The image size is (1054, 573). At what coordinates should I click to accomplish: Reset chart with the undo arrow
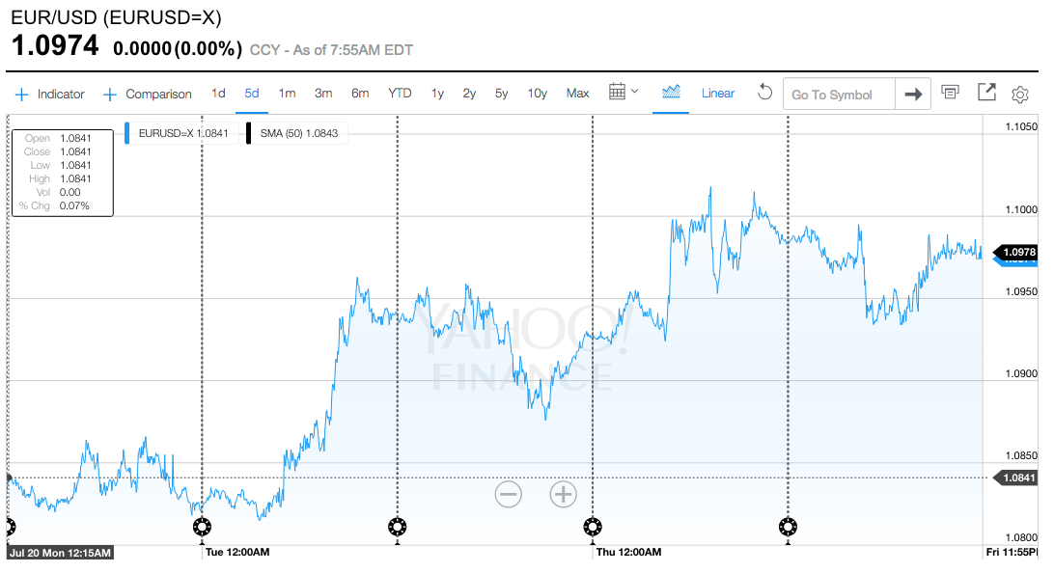[x=764, y=93]
